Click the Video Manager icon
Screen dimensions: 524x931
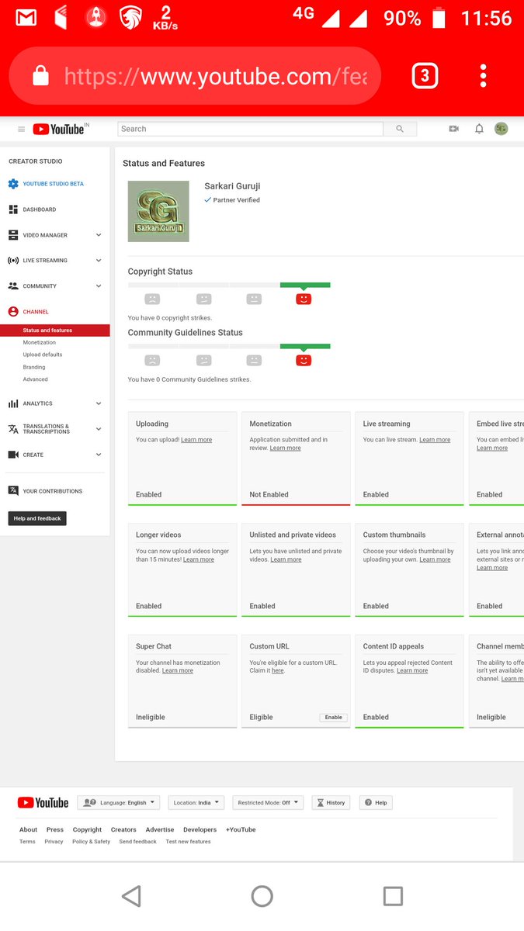pos(13,235)
